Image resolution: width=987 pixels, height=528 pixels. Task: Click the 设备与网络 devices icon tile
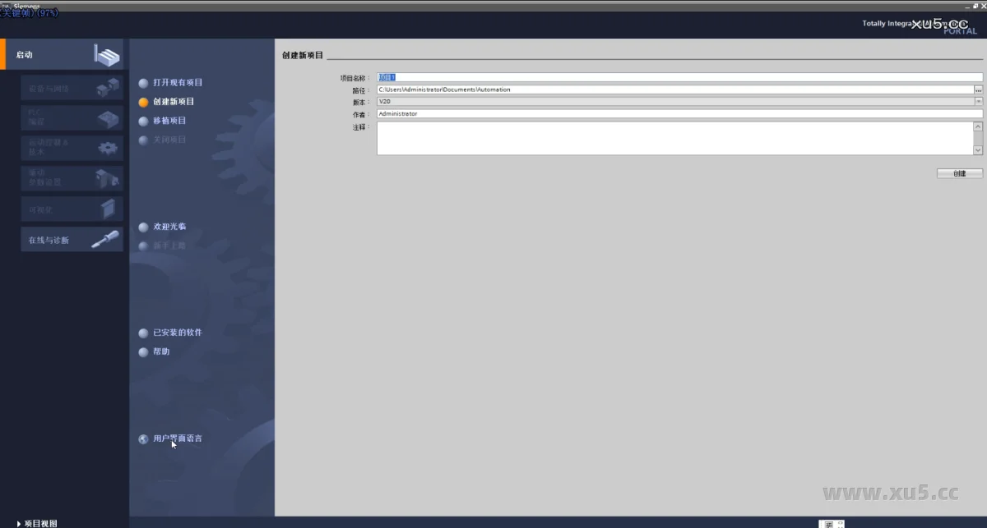(x=107, y=88)
